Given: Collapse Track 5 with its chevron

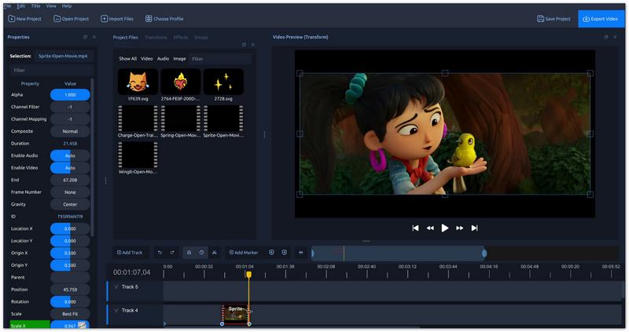Looking at the screenshot, I should [x=116, y=286].
